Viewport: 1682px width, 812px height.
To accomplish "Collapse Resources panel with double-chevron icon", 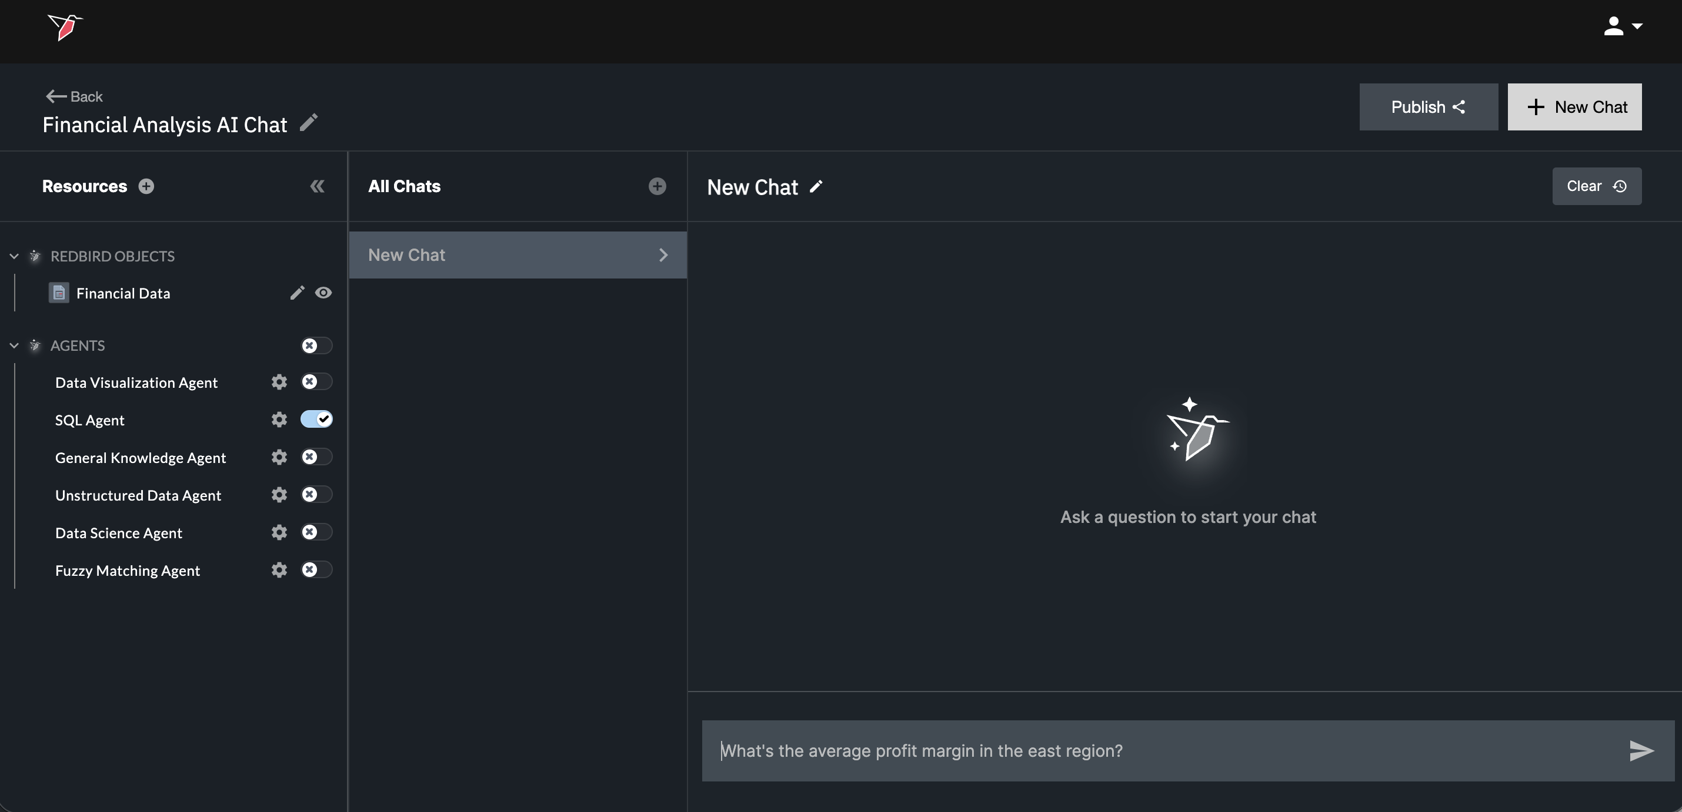I will tap(318, 186).
